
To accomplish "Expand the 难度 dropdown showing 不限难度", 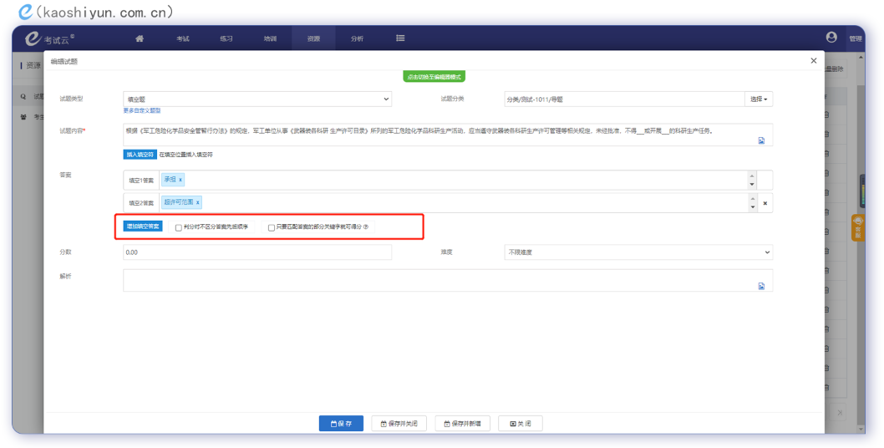I will click(x=638, y=252).
